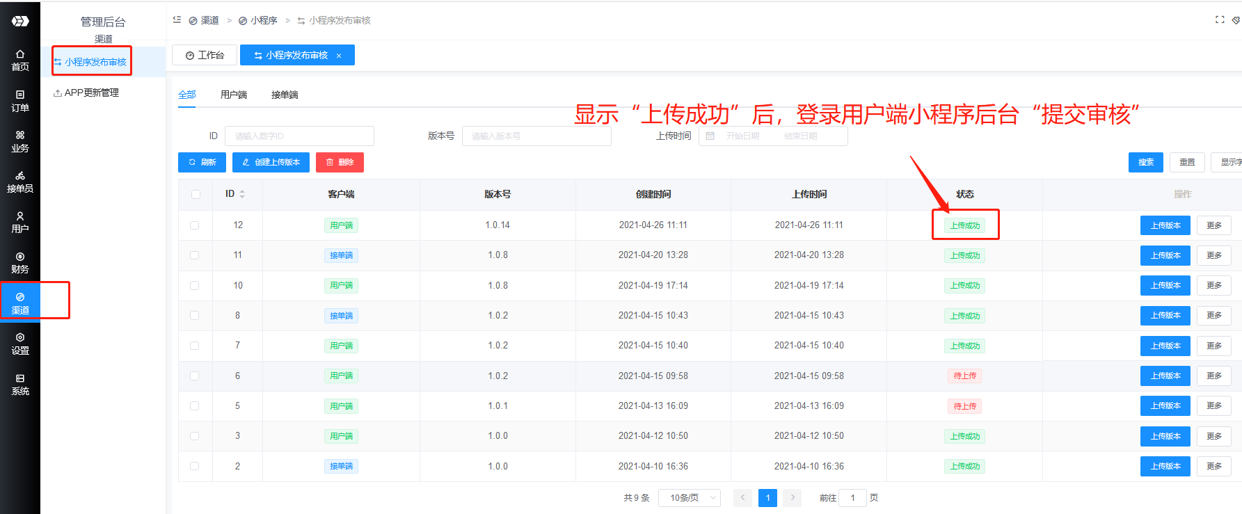Image resolution: width=1242 pixels, height=514 pixels.
Task: Click the blue 搜索 search button
Action: [x=1146, y=162]
